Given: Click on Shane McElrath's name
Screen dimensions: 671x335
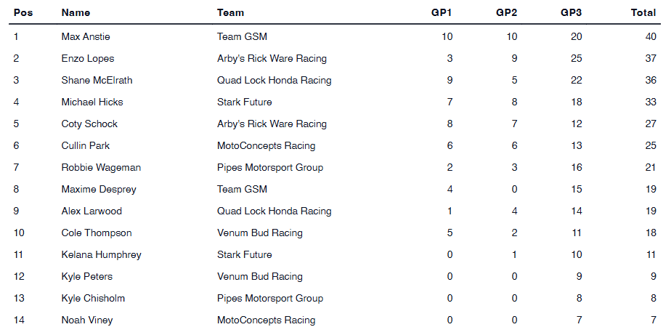Looking at the screenshot, I should [97, 80].
